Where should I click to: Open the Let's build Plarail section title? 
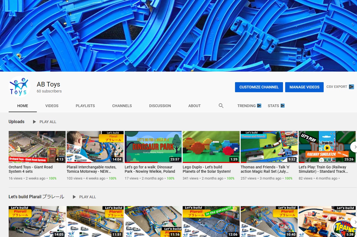[36, 197]
